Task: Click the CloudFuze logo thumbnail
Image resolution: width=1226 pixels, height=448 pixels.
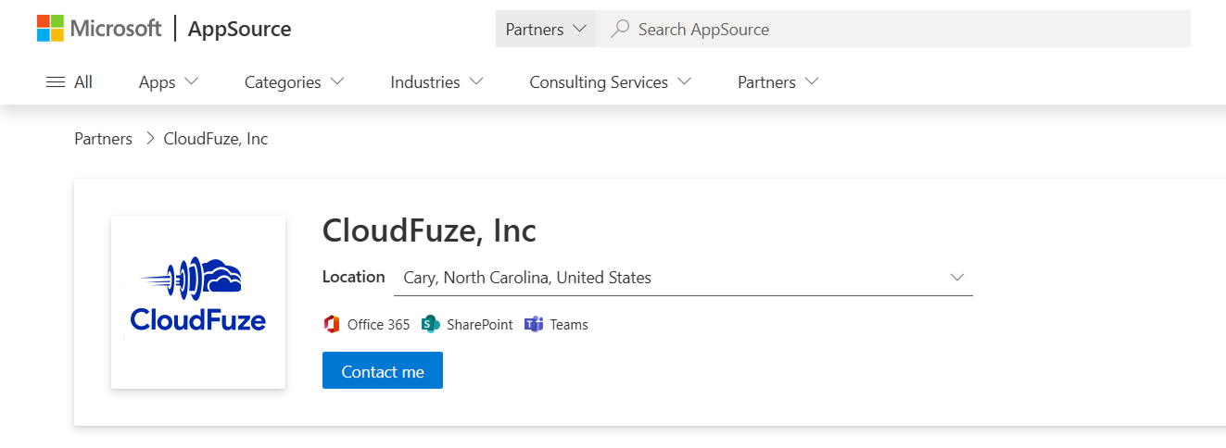Action: 198,302
